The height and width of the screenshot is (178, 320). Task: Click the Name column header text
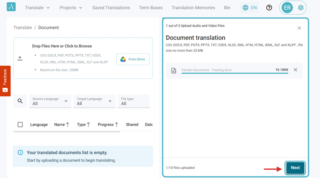click(60, 125)
